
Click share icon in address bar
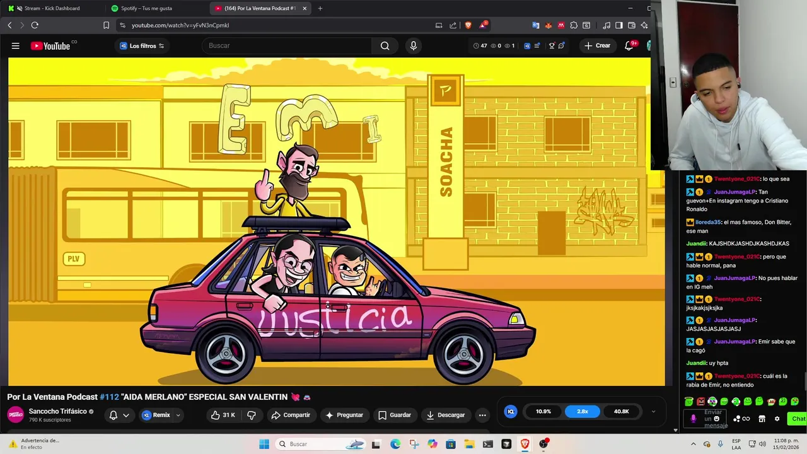pyautogui.click(x=453, y=25)
